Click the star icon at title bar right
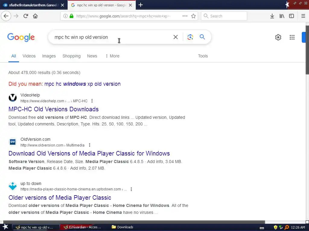The height and width of the screenshot is (231, 309). (x=287, y=4)
